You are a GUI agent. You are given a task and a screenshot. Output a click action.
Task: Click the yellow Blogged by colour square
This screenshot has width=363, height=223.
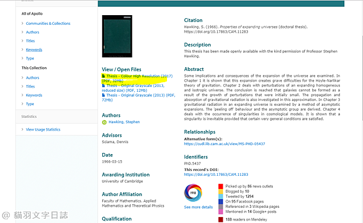[221, 192]
